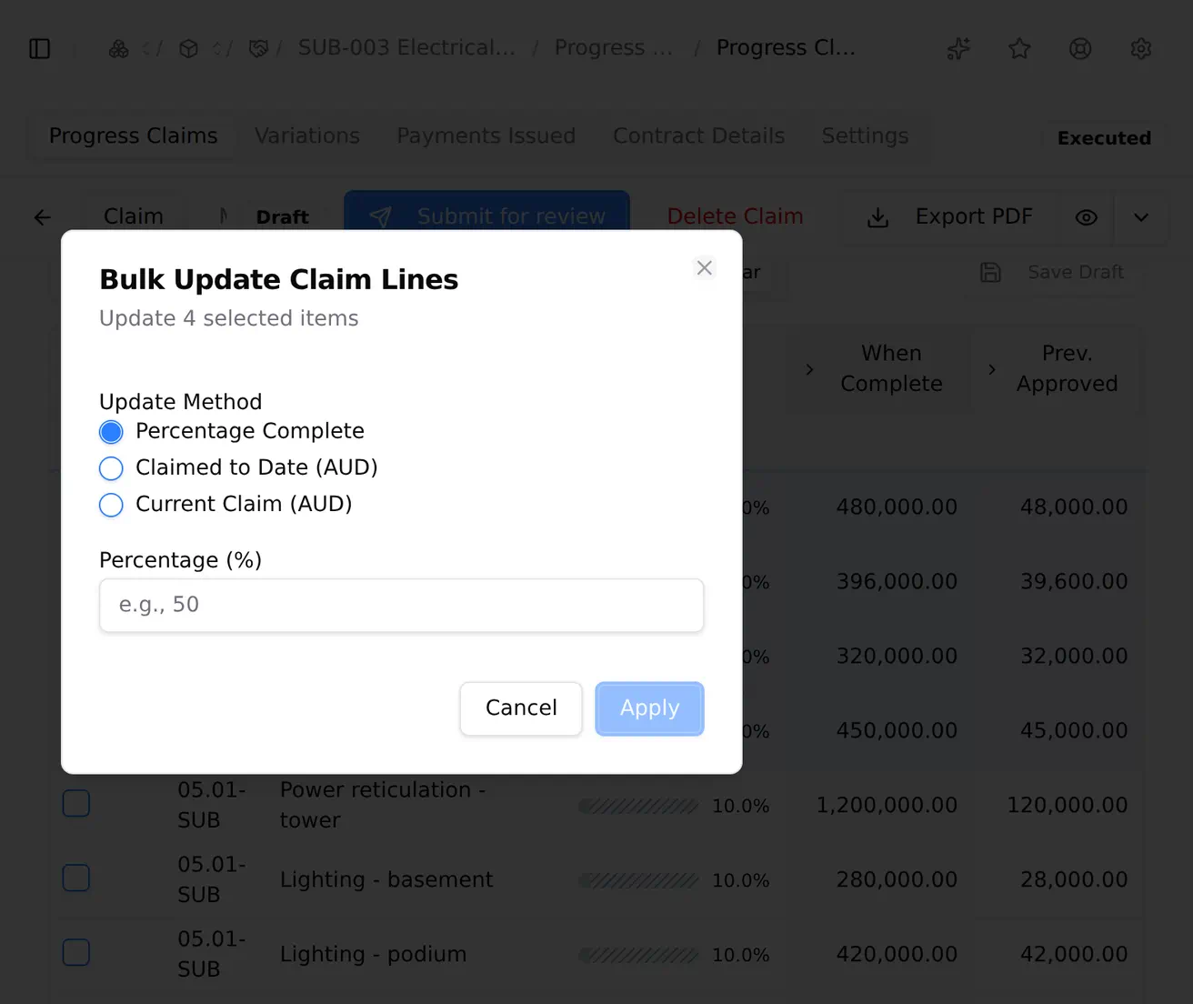1193x1004 pixels.
Task: Switch to the Progress Claims tab
Action: (134, 136)
